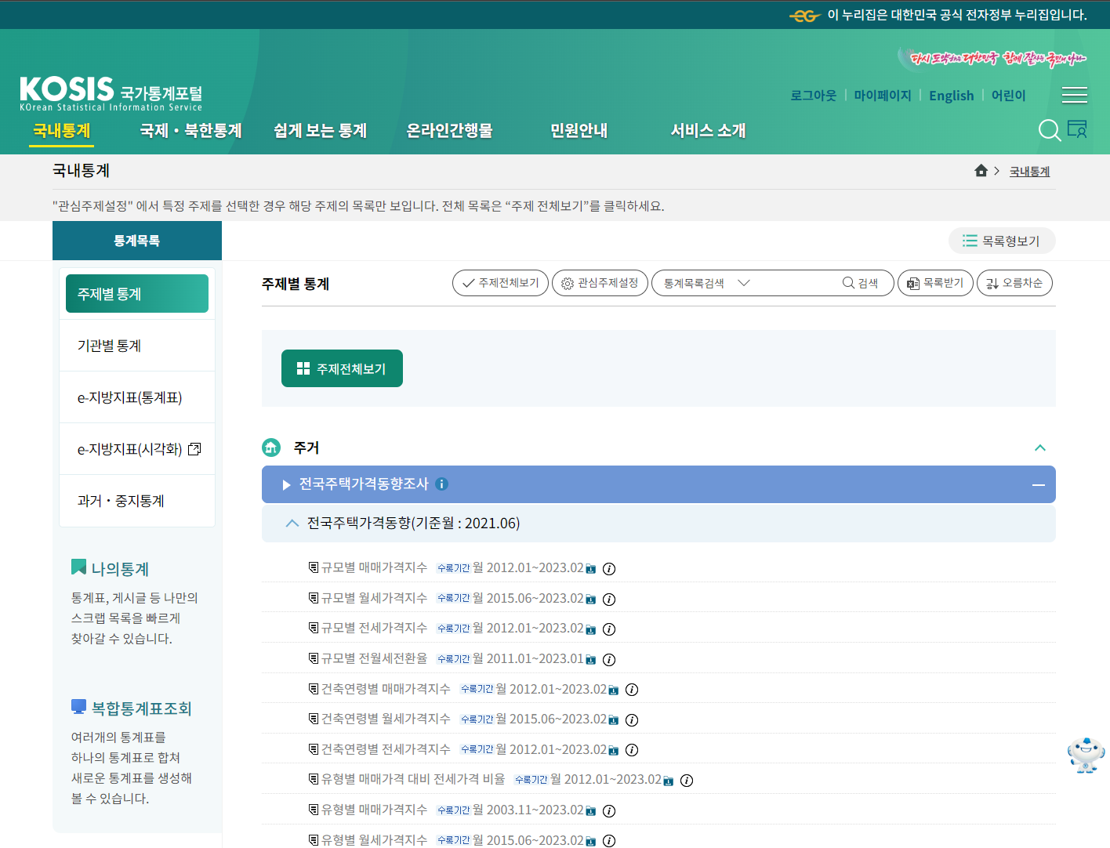Collapse the 전국주택가격동향(기준월 : 2021.06) group
Viewport: 1110px width, 848px height.
(x=292, y=523)
